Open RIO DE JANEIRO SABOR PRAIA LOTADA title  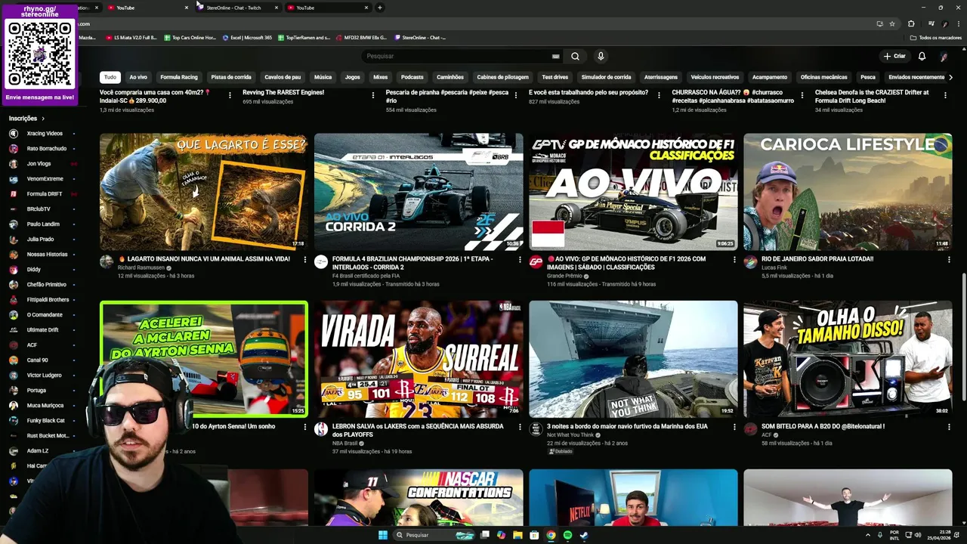click(817, 259)
